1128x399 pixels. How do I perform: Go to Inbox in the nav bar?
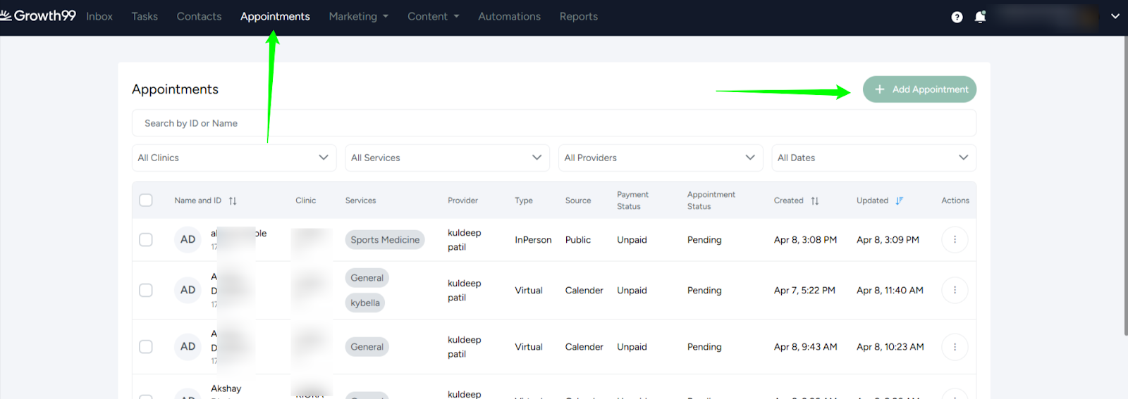pos(99,16)
